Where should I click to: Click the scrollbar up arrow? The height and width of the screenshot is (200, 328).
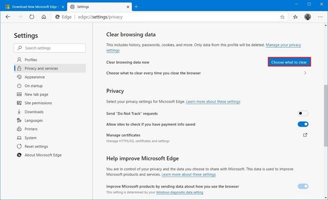point(326,26)
